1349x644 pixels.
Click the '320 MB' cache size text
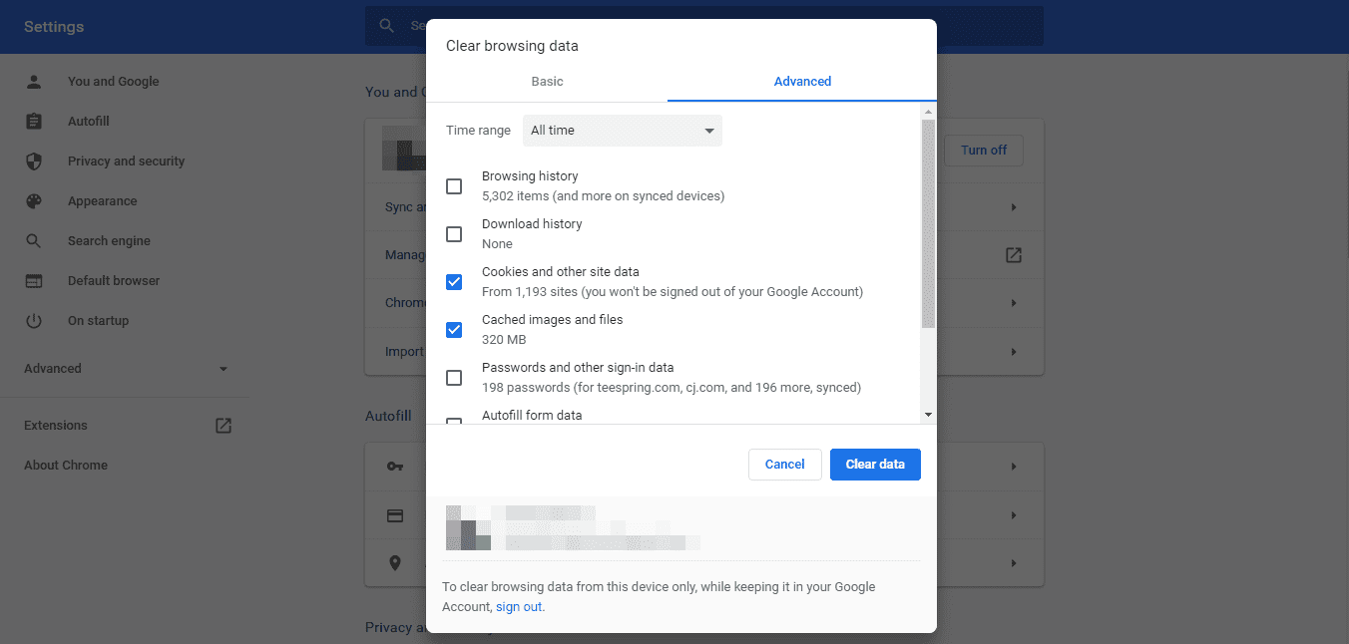(504, 340)
